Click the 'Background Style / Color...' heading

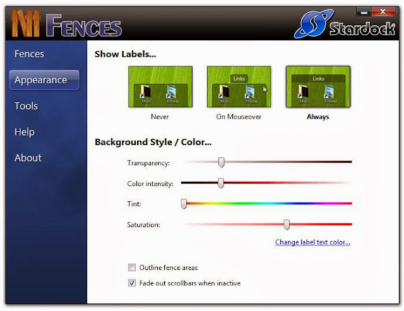[x=153, y=142]
